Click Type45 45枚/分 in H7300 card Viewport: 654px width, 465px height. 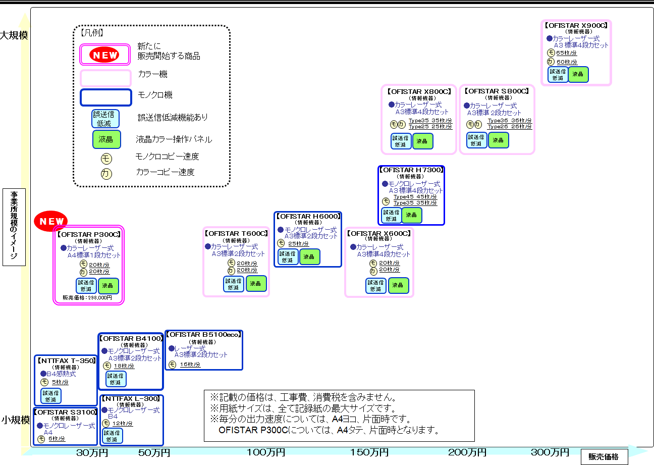[415, 197]
